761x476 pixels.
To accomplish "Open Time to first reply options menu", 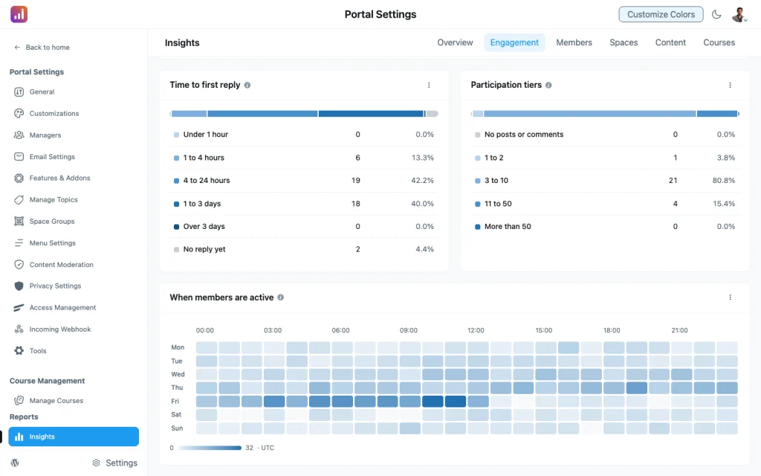I will pos(429,85).
